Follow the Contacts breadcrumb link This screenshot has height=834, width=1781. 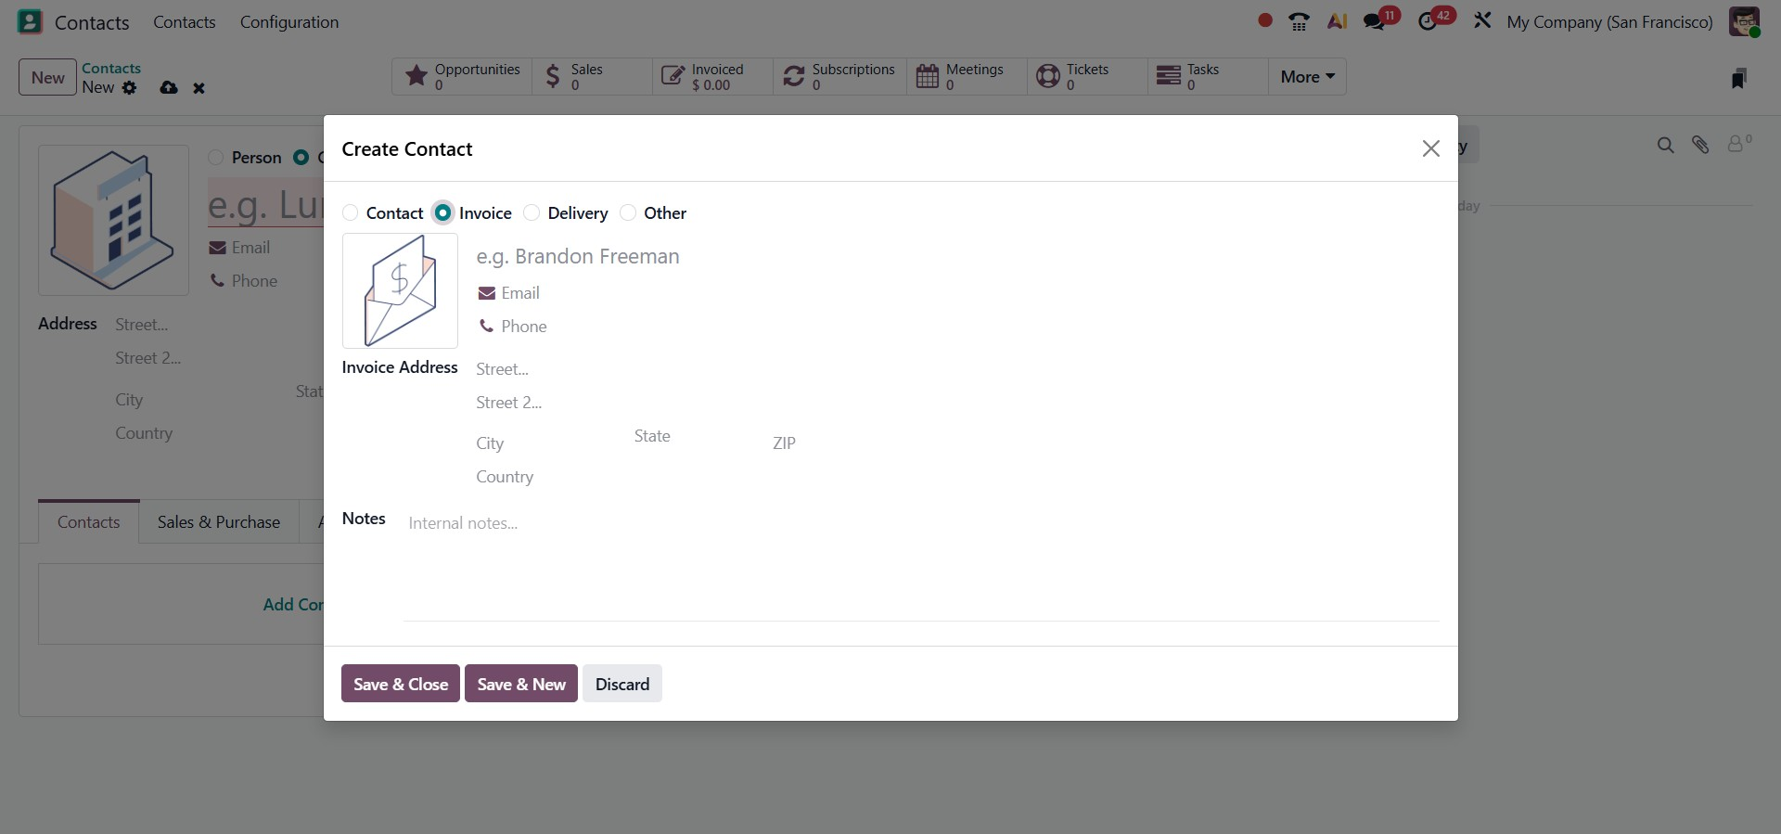coord(111,68)
